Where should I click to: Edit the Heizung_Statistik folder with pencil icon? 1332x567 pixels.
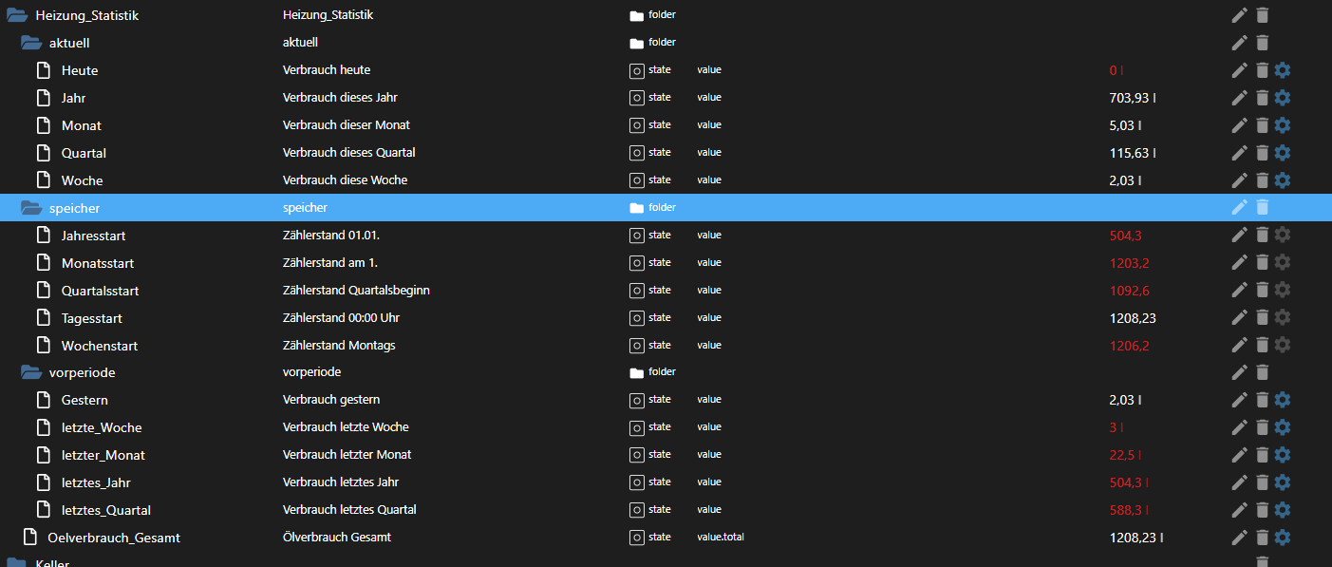click(x=1239, y=15)
